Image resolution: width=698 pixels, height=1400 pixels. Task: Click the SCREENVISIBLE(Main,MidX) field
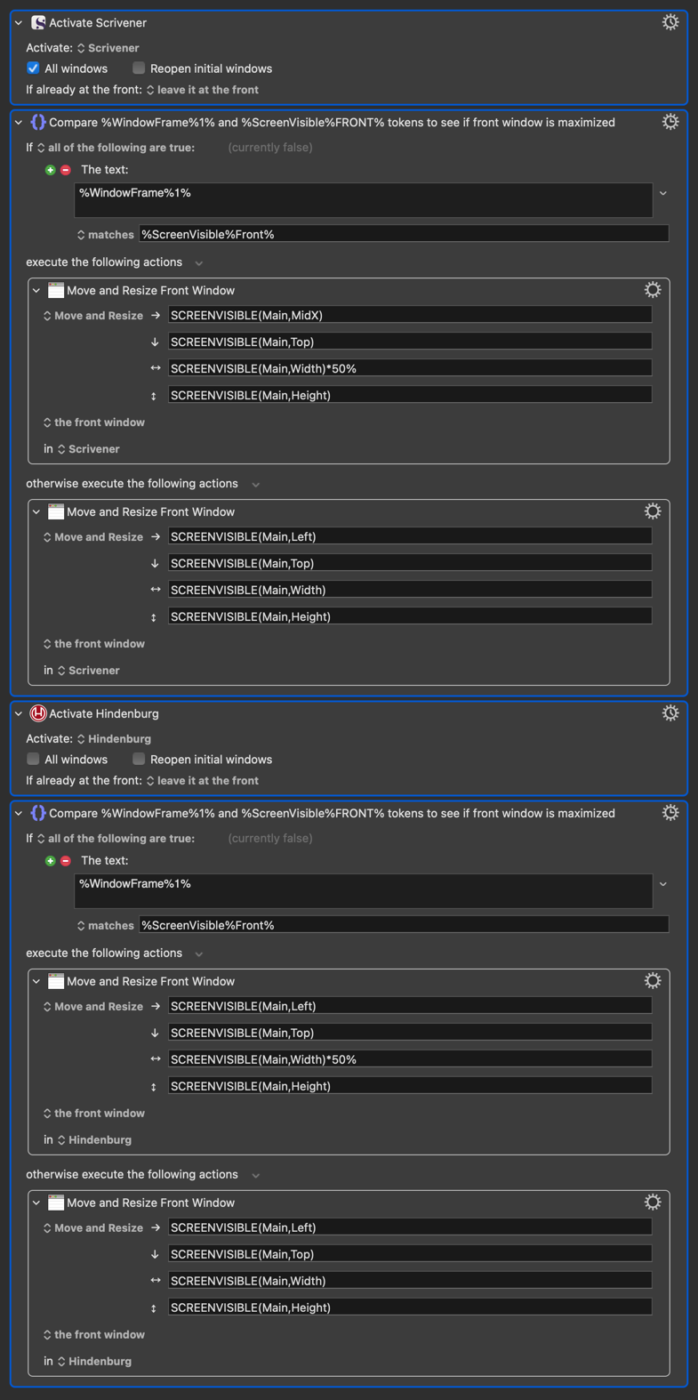(x=410, y=315)
